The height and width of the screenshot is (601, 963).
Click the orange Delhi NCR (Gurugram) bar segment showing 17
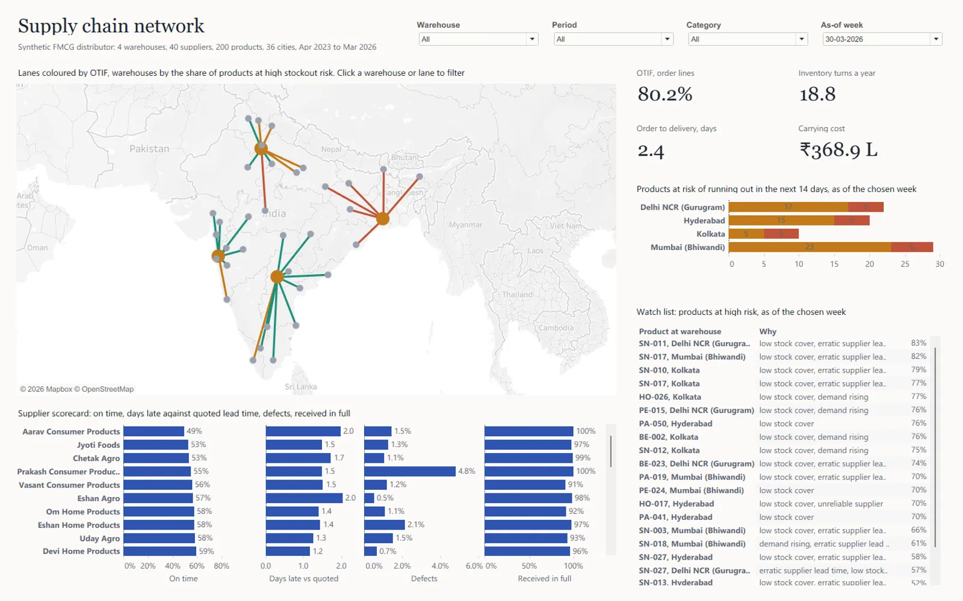point(788,207)
